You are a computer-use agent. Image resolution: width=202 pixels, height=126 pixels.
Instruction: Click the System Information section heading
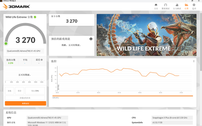(11, 112)
